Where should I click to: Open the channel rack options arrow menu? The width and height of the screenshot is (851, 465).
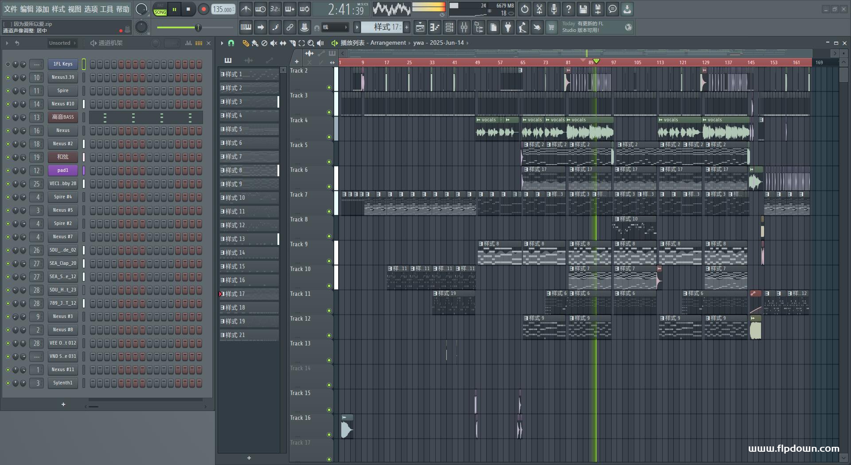coord(7,43)
